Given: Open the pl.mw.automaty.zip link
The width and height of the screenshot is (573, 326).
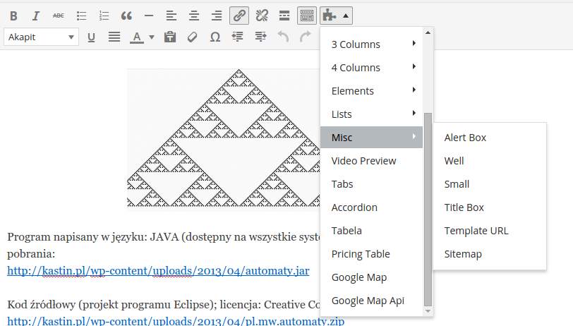Looking at the screenshot, I should tap(176, 321).
